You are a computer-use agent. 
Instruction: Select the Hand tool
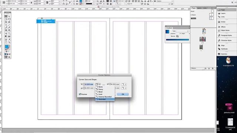pyautogui.click(x=6, y=42)
